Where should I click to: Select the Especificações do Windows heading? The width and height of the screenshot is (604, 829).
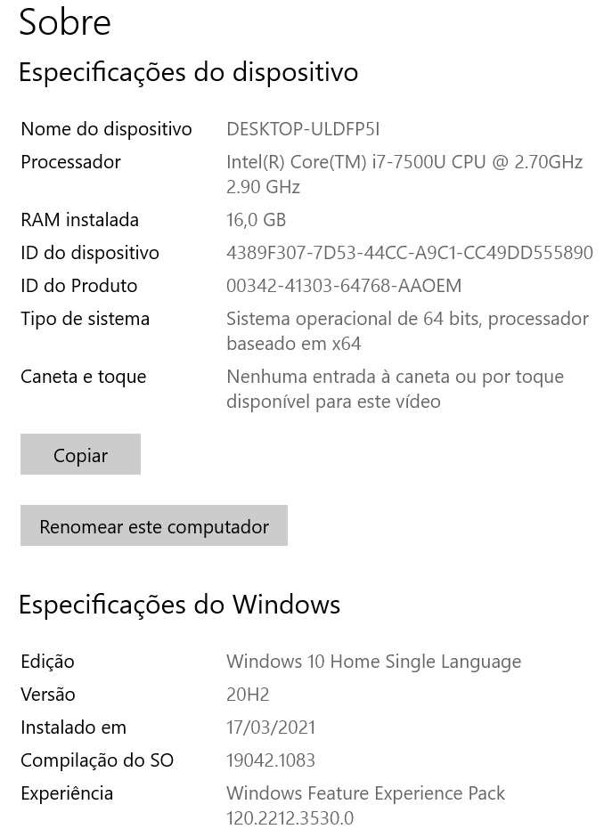[x=179, y=605]
